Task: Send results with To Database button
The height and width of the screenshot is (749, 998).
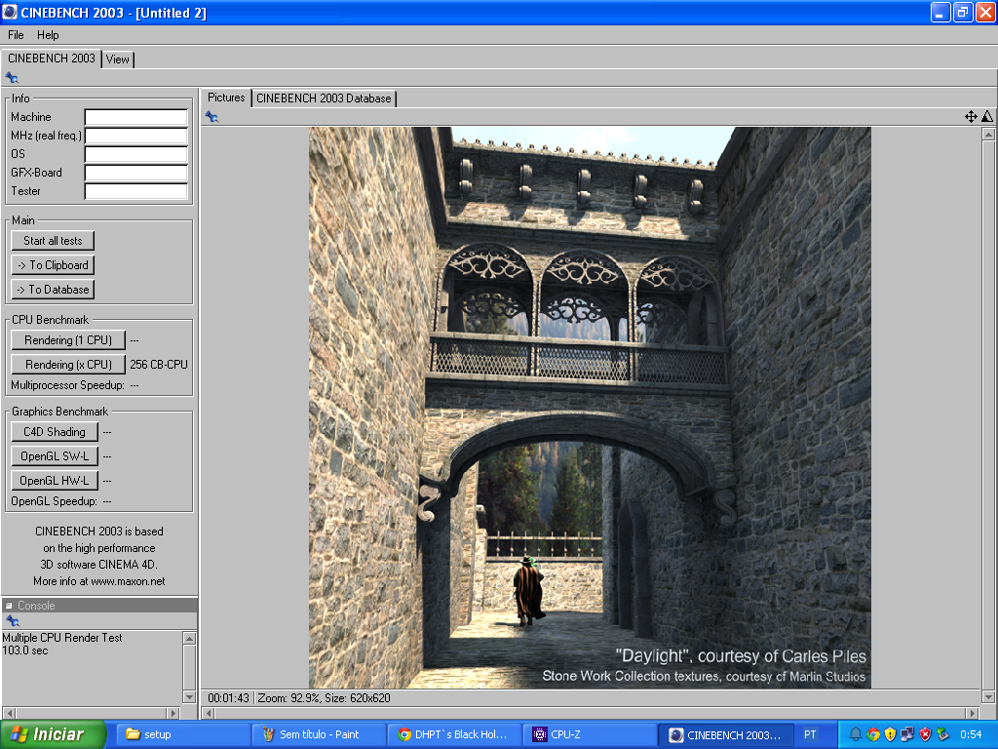Action: click(53, 289)
